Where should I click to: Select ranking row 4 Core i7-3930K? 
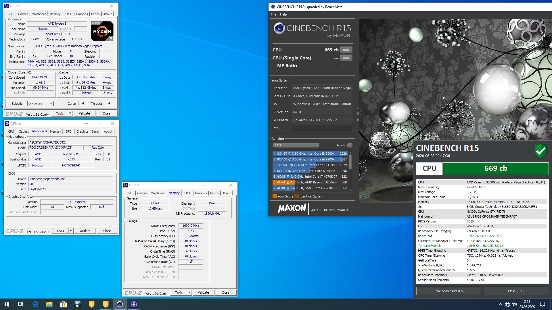[x=310, y=171]
